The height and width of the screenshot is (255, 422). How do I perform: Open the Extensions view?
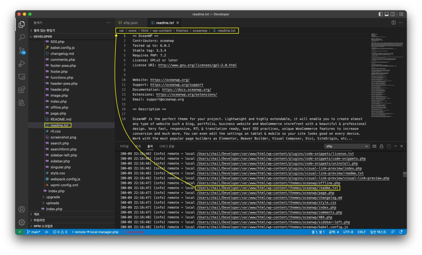[22, 90]
